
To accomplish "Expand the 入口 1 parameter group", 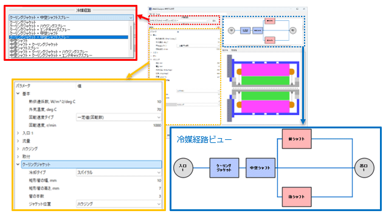I will 18,133.
